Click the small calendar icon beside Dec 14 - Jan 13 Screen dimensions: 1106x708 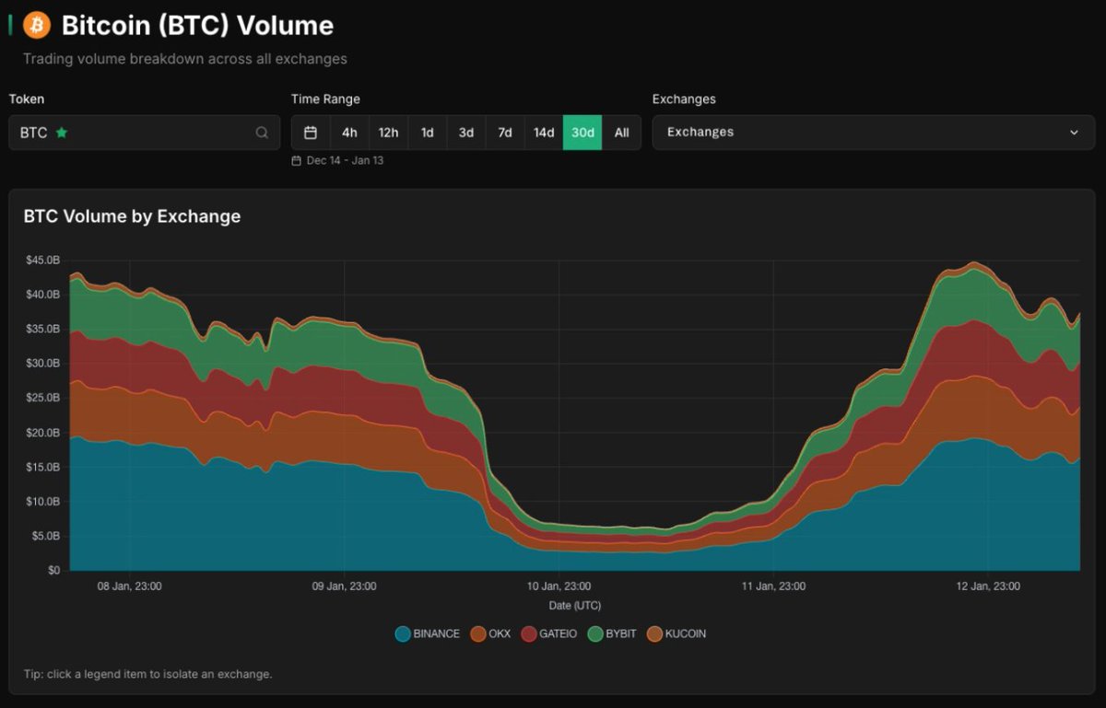[296, 160]
